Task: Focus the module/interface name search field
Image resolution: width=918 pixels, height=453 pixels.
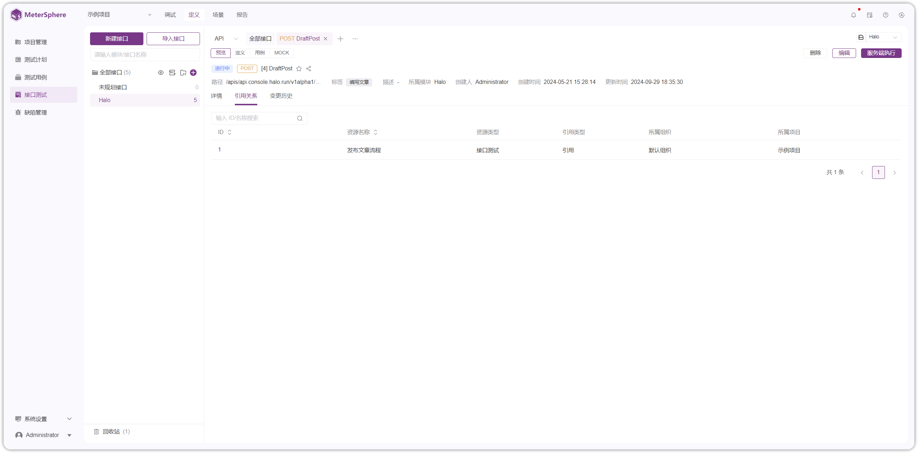Action: (145, 55)
